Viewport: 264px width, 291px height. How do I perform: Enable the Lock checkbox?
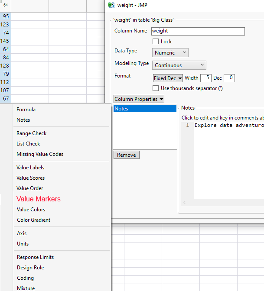156,42
